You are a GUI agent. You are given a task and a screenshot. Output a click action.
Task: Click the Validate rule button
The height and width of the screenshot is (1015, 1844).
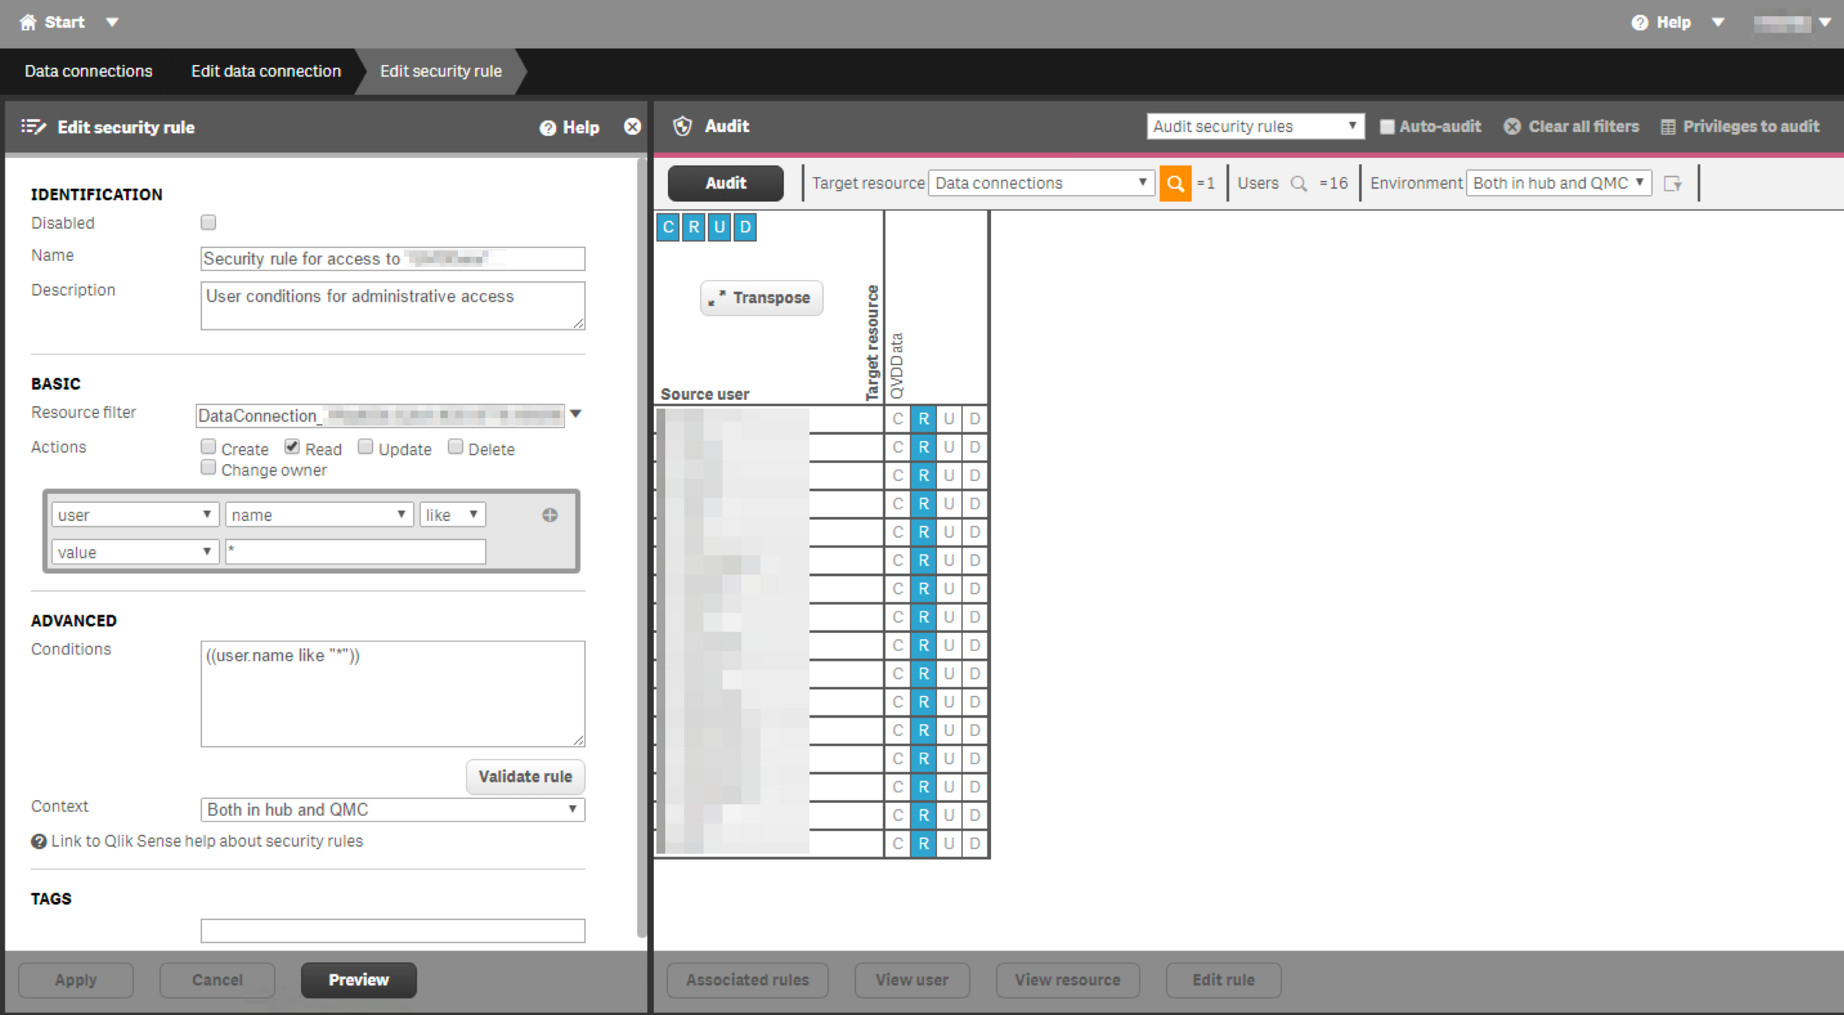(x=526, y=776)
